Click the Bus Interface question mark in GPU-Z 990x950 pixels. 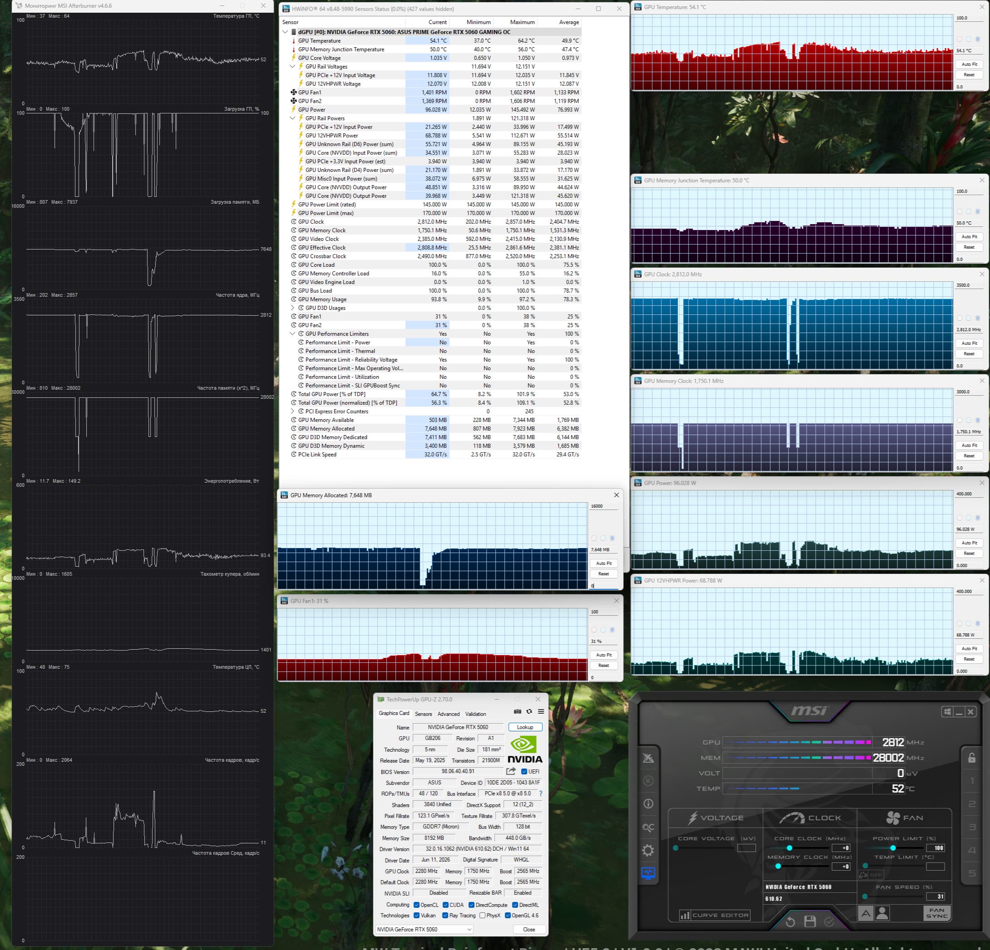pos(541,793)
